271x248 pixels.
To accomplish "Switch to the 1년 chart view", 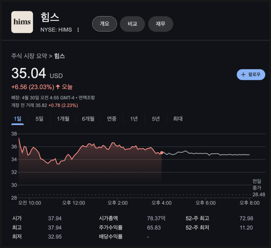I will pyautogui.click(x=134, y=119).
